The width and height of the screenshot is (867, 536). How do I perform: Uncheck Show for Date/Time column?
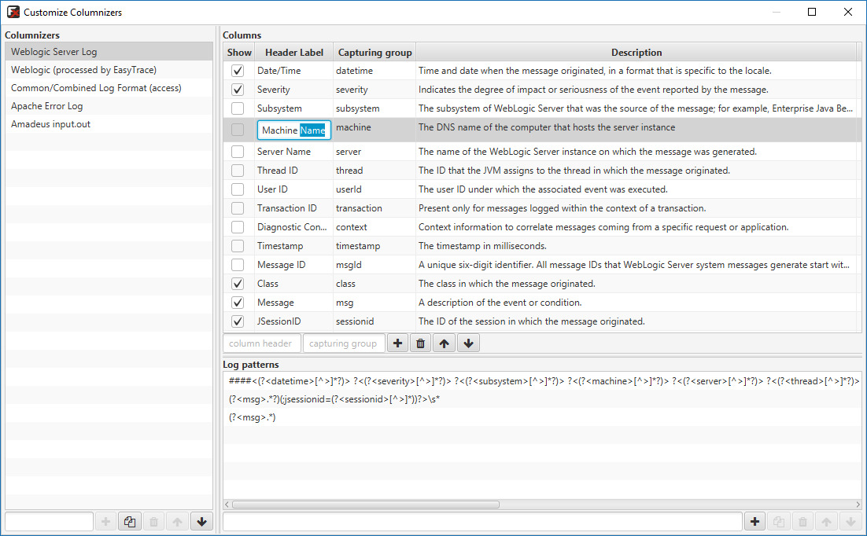(x=238, y=71)
